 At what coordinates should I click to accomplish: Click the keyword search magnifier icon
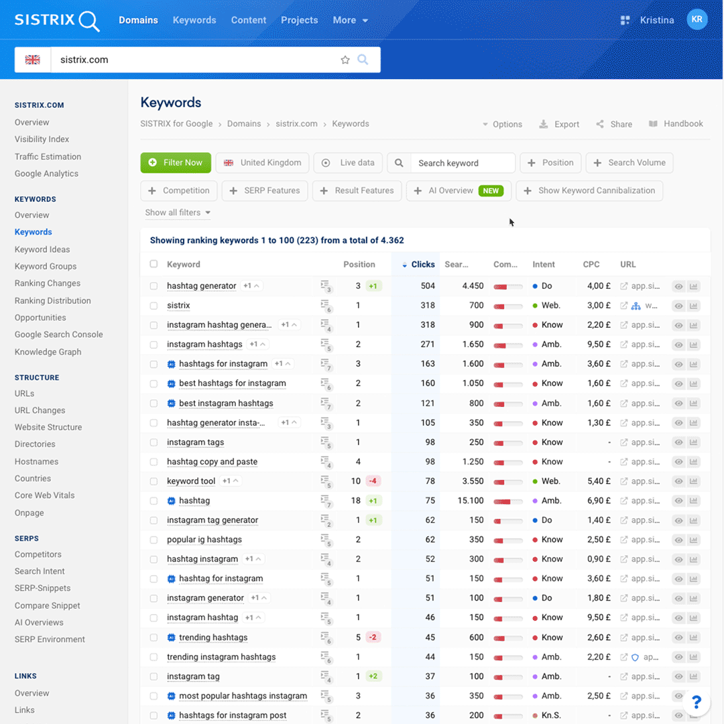click(x=399, y=163)
